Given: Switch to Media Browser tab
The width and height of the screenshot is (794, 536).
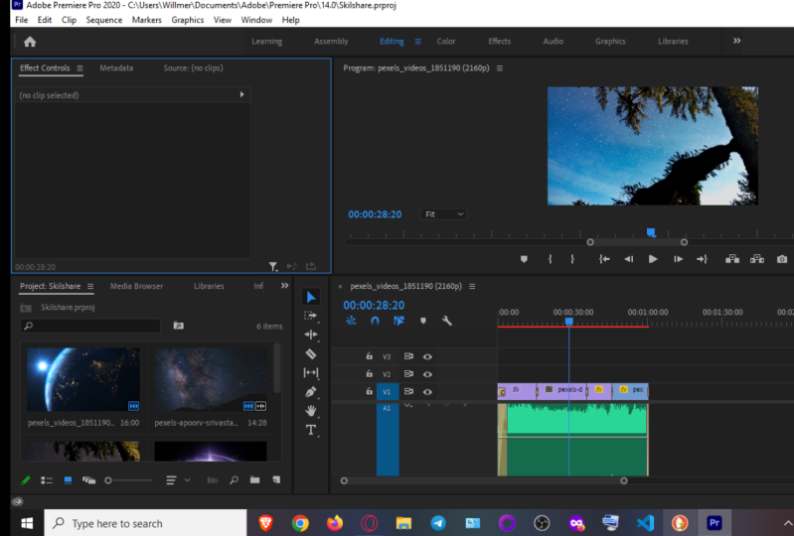Looking at the screenshot, I should (x=137, y=286).
